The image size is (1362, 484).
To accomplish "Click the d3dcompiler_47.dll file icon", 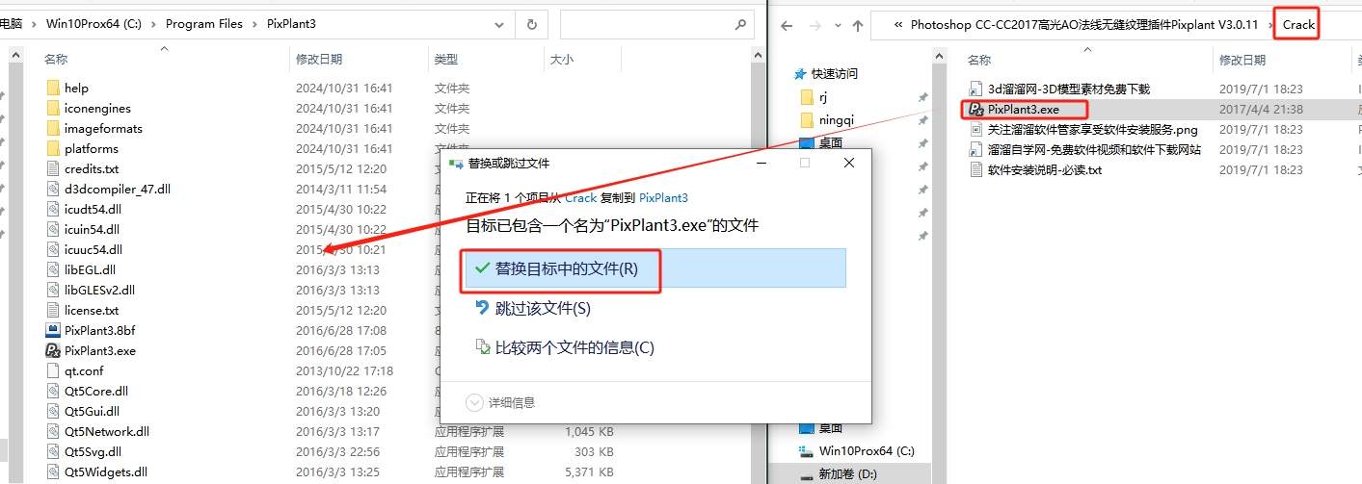I will click(54, 189).
